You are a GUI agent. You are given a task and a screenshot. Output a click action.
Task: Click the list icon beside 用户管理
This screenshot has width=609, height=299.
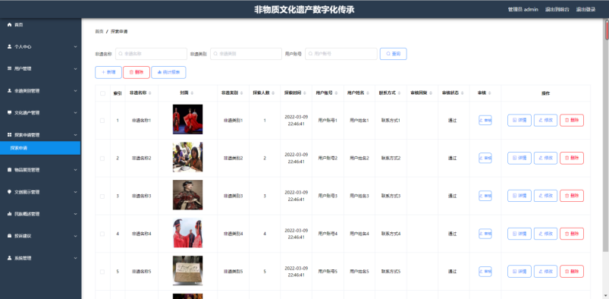click(10, 68)
